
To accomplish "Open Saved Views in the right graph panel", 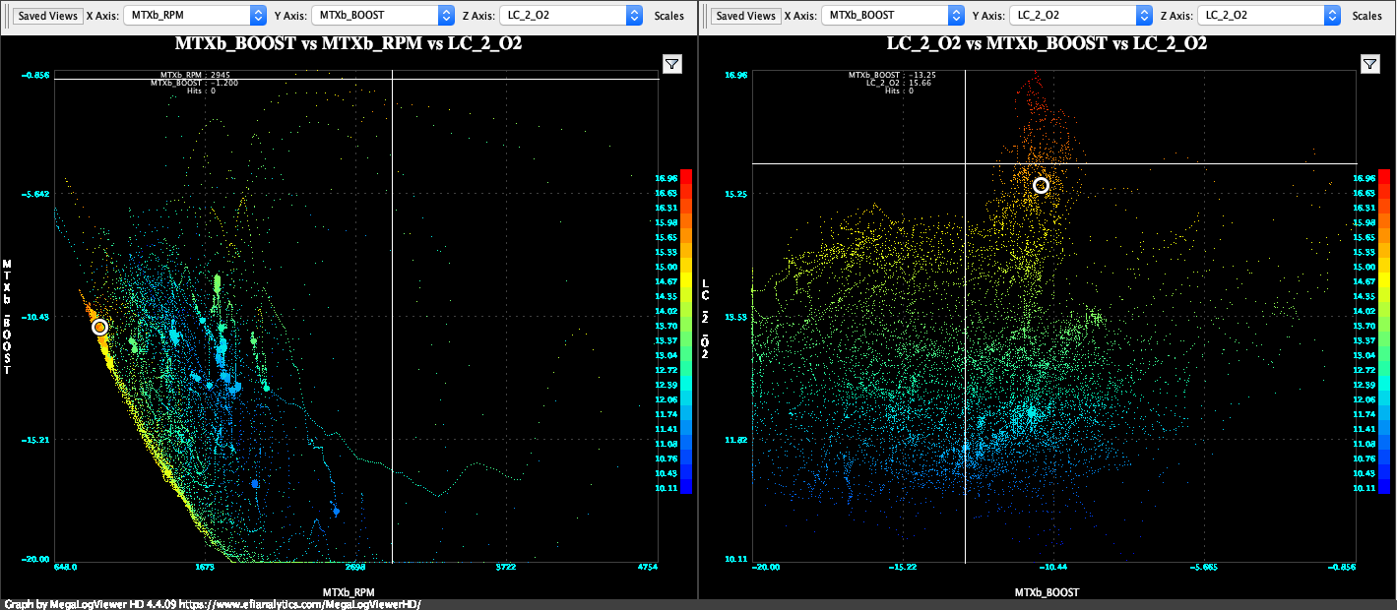I will click(745, 16).
